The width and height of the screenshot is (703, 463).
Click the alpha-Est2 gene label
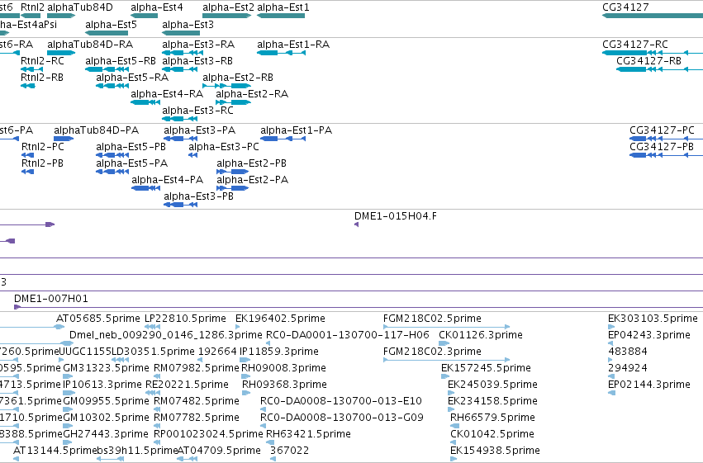[x=228, y=7]
